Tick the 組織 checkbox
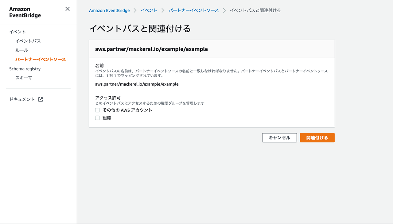Screen dimensions: 393x224 point(97,118)
